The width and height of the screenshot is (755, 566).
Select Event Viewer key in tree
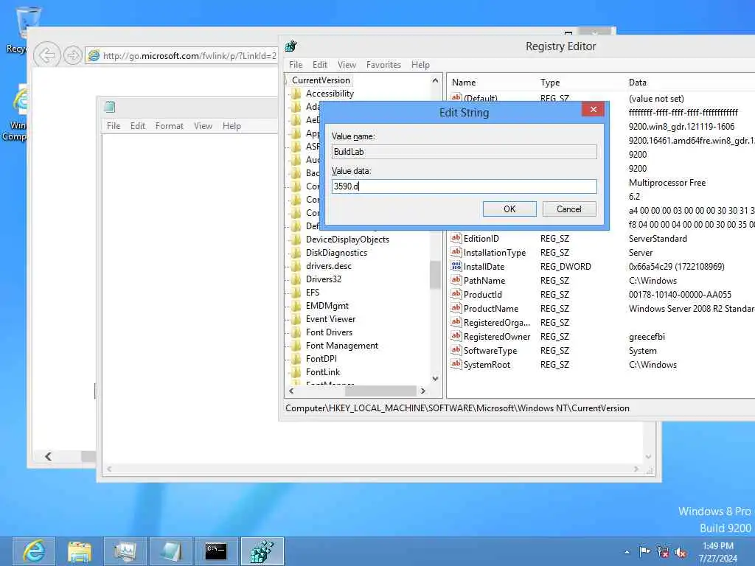(331, 319)
